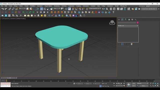This screenshot has width=160, height=90.
Task: Switch to the Motion command panel tab
Action: (x=129, y=19)
